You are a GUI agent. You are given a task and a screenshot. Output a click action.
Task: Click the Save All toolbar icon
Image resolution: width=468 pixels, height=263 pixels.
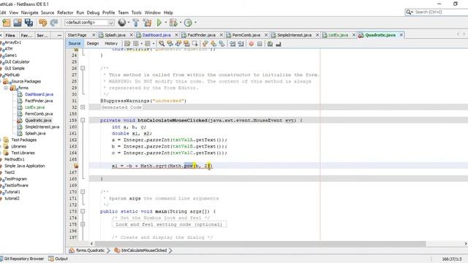pyautogui.click(x=29, y=23)
